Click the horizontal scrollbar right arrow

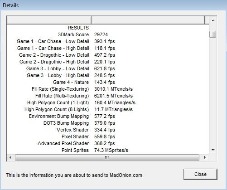pyautogui.click(x=205, y=157)
